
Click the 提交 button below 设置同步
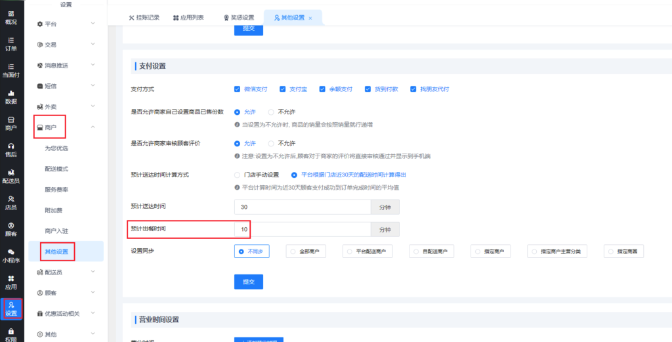[249, 282]
